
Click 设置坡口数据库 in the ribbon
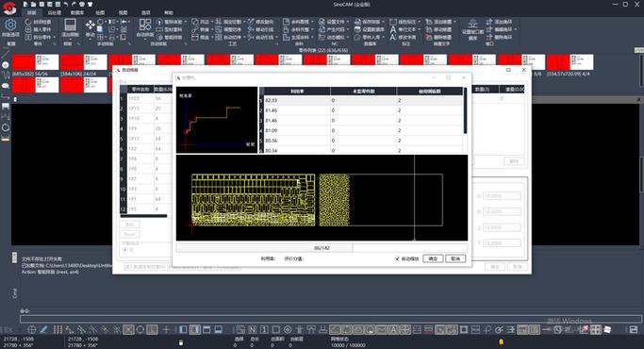[472, 29]
